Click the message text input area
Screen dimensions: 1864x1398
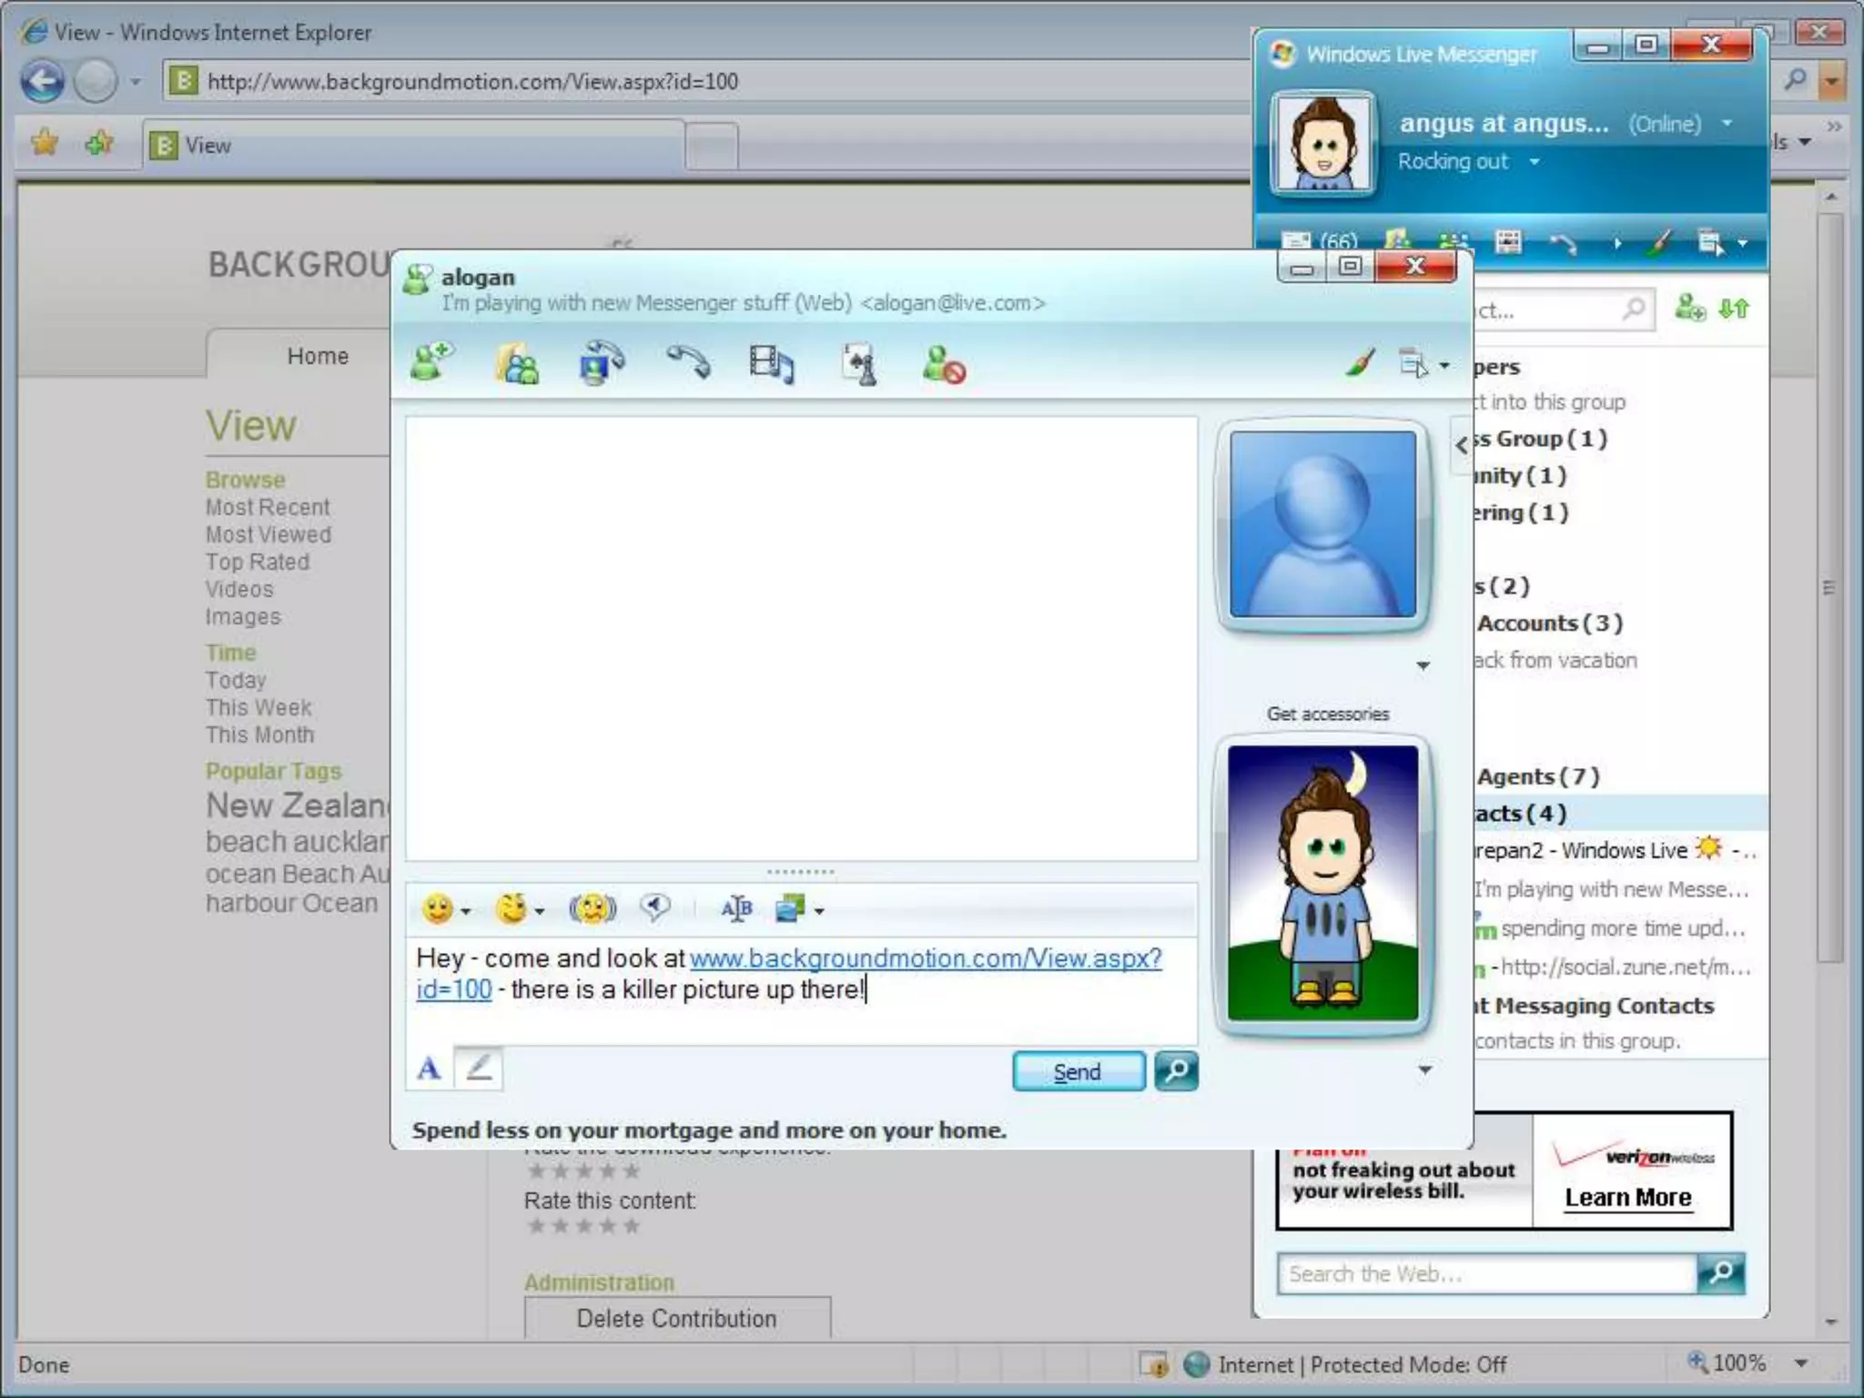pos(801,990)
